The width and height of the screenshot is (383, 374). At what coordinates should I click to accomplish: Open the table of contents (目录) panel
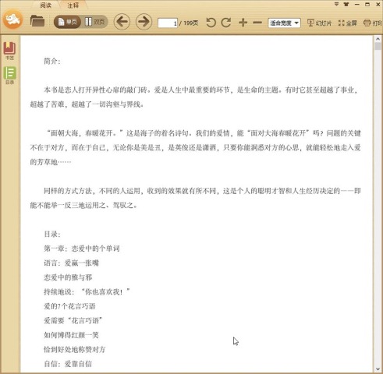[9, 76]
